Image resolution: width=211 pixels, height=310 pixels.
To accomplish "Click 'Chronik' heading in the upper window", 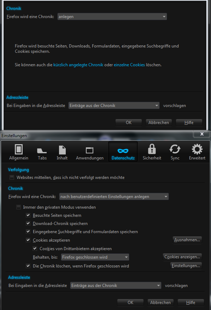I will (x=14, y=8).
